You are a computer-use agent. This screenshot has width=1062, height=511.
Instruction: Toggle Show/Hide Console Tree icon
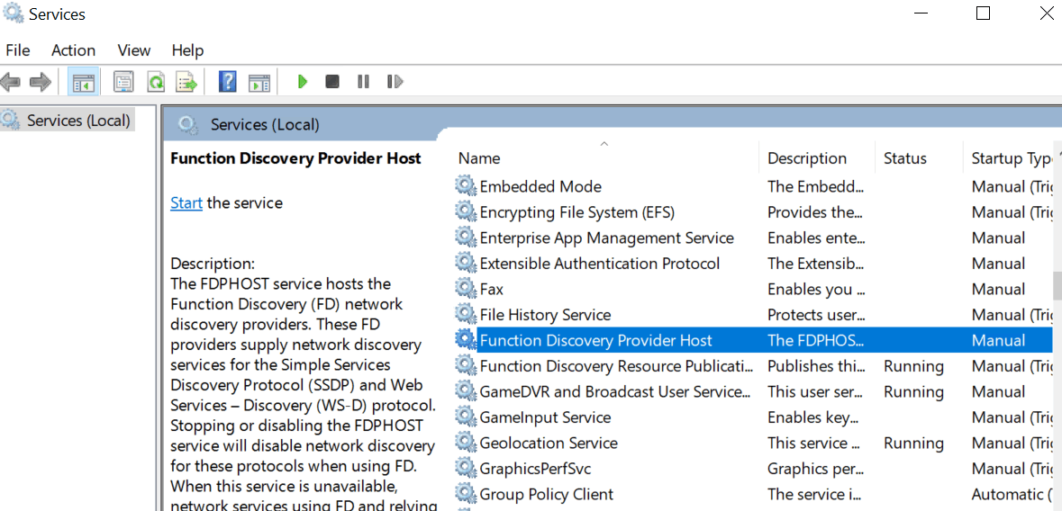[x=84, y=83]
